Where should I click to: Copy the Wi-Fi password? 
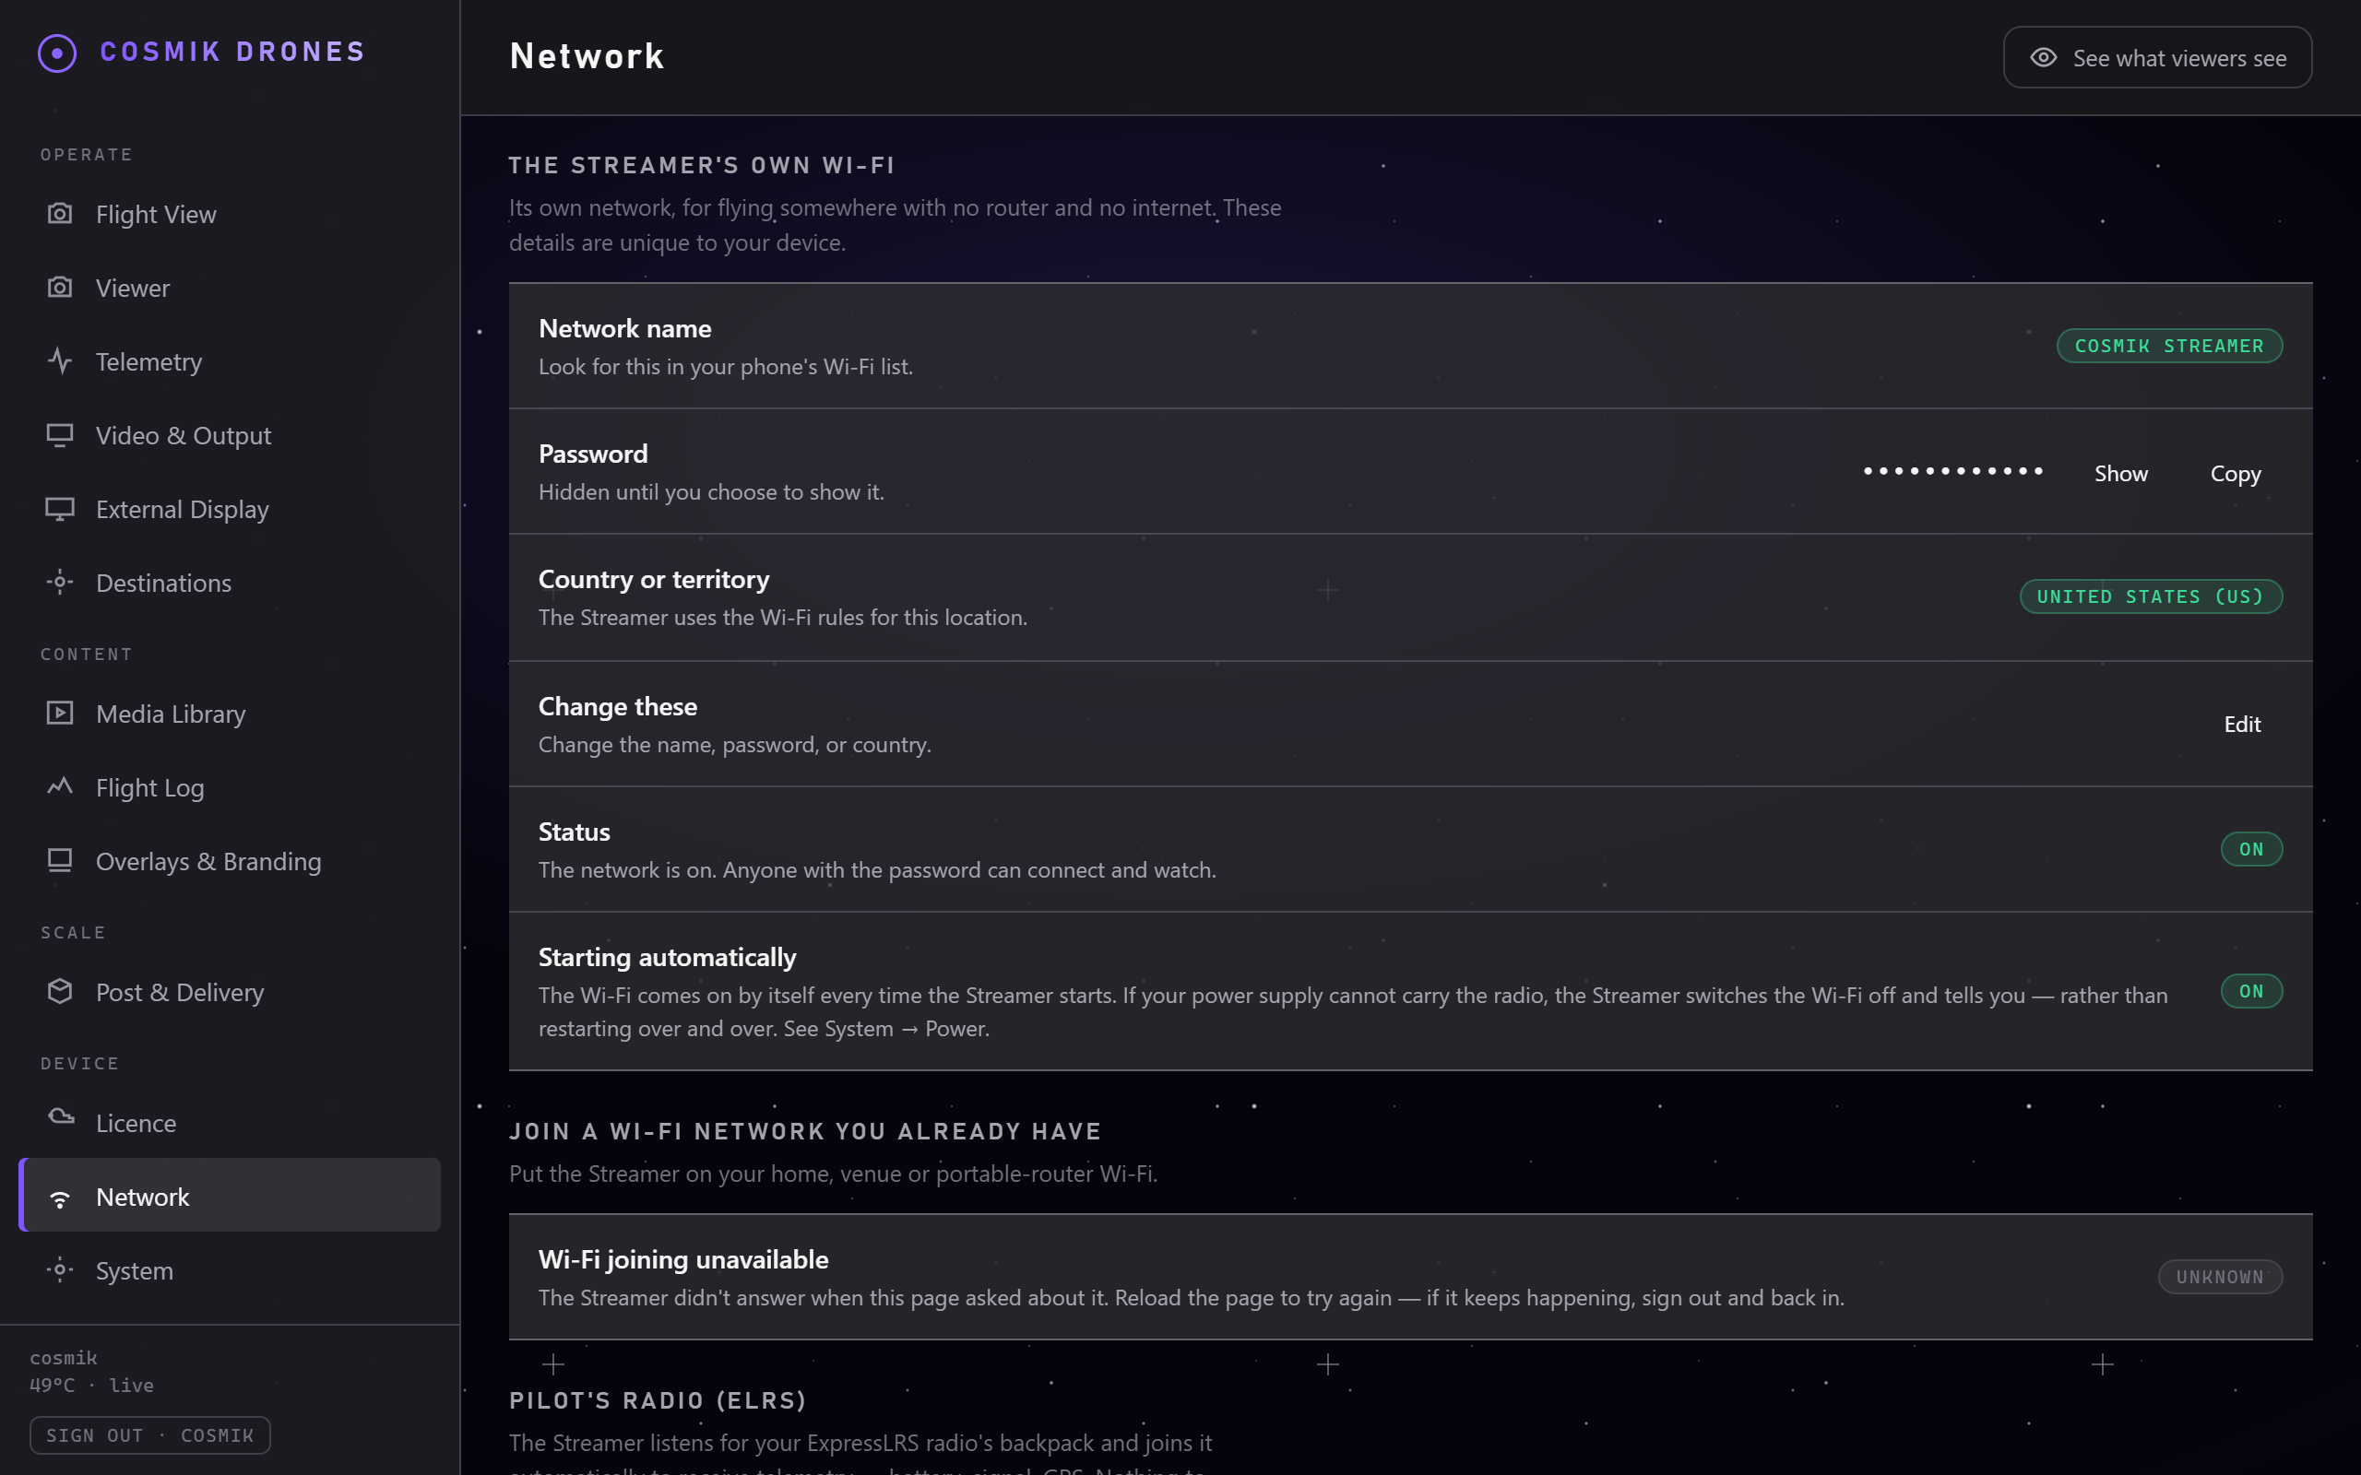[2236, 473]
